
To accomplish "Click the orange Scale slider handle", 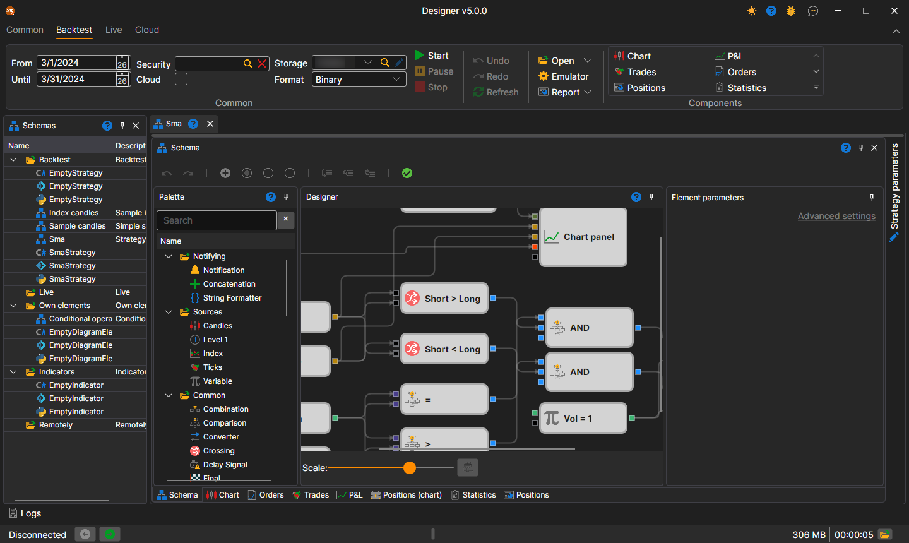I will (x=410, y=468).
